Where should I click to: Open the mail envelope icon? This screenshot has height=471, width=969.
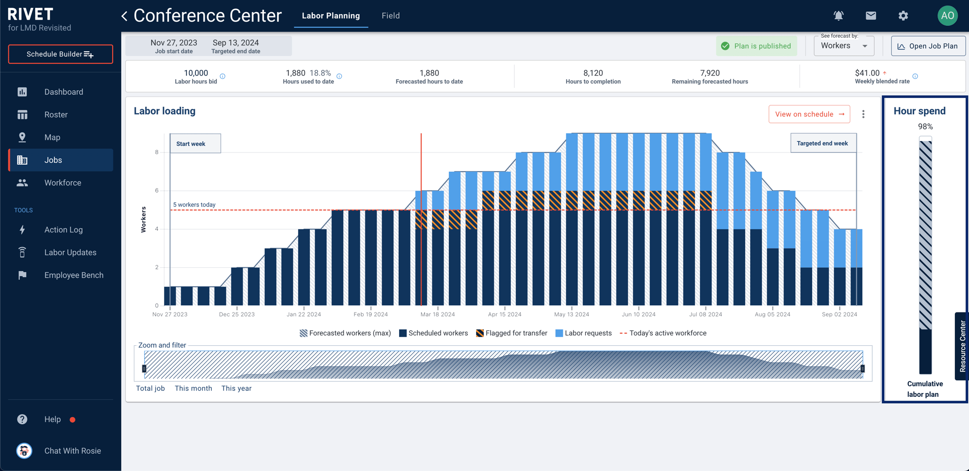click(871, 15)
